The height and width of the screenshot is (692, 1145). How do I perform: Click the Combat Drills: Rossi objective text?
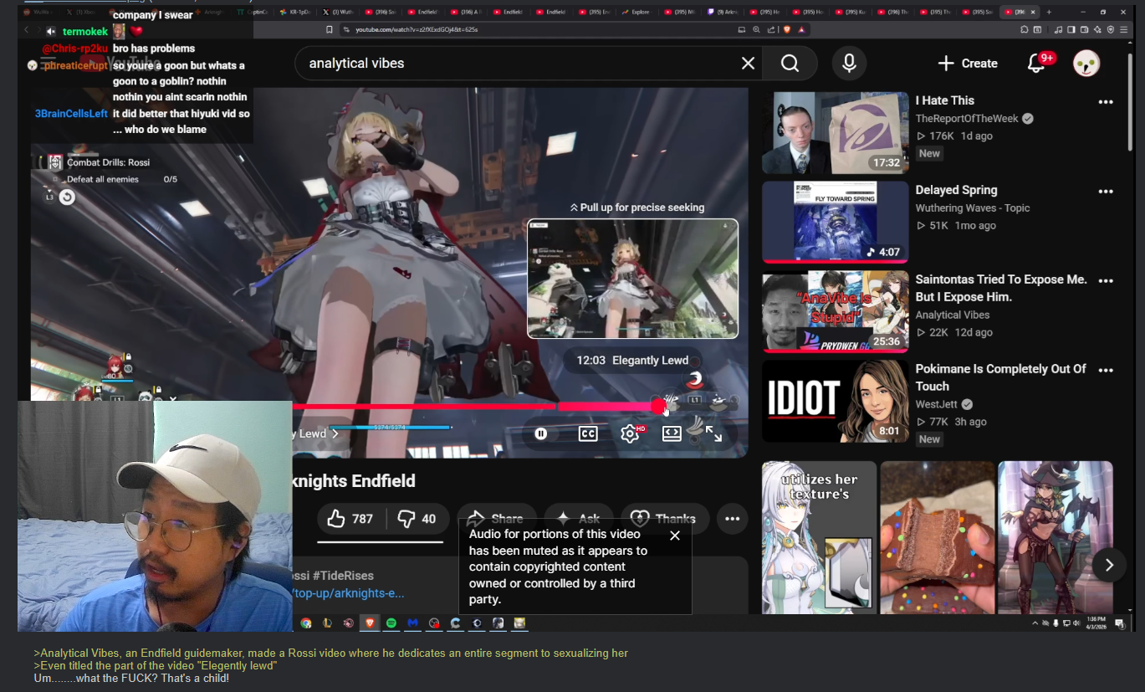coord(108,162)
